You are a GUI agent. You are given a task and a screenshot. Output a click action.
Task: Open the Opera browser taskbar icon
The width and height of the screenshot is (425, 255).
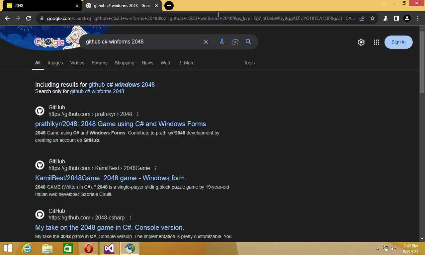pyautogui.click(x=89, y=248)
